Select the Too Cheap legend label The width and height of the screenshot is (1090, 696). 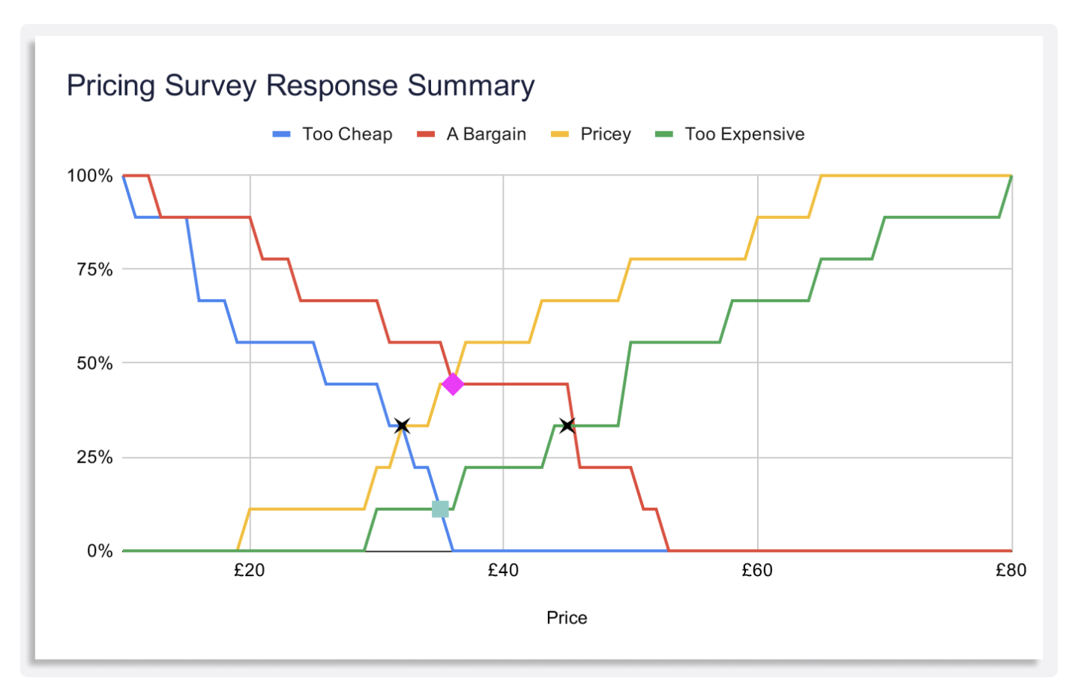pyautogui.click(x=347, y=134)
